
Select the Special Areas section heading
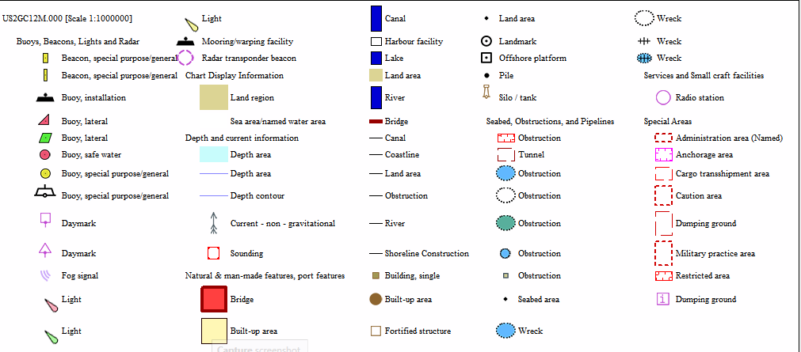[x=668, y=122]
